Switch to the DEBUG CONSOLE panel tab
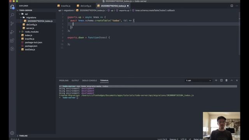 [x=89, y=80]
